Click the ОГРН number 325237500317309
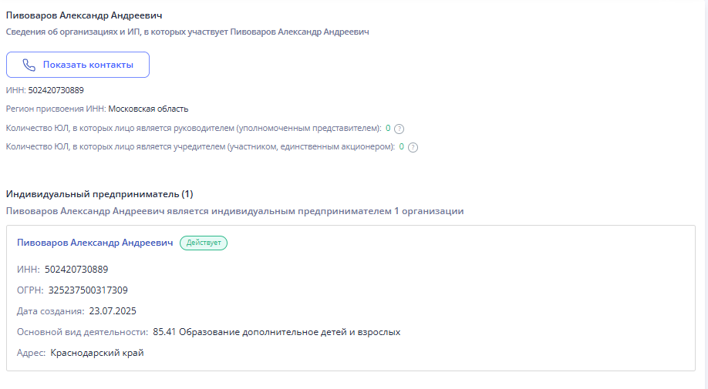Viewport: 708px width, 389px height. coord(88,290)
